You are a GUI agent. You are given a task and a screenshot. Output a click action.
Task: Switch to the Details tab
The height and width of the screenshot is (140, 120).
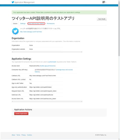tap(15, 24)
